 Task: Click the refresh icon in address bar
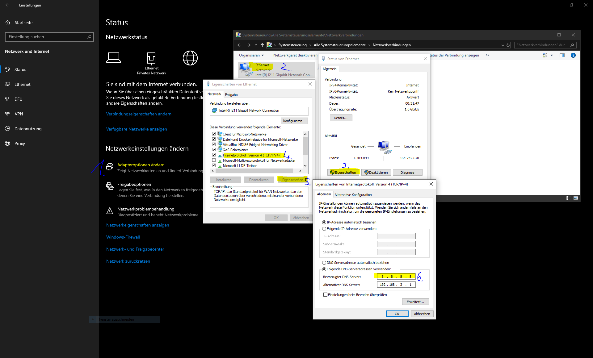point(508,45)
